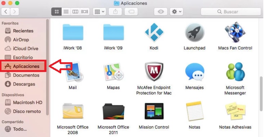Click the Buscar search field
Screen dimensions: 264x137
tap(231, 12)
